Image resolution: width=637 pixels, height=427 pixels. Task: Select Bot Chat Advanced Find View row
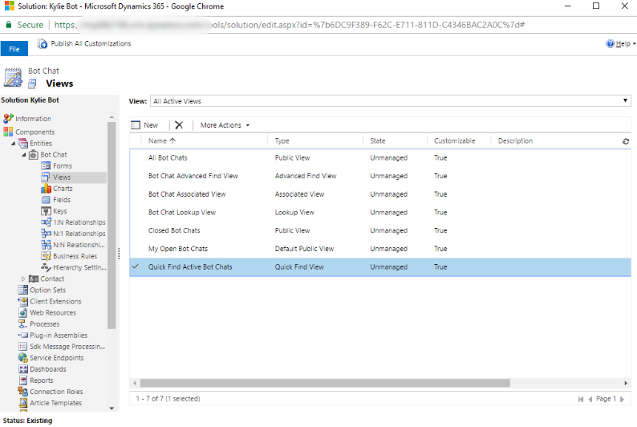(379, 176)
